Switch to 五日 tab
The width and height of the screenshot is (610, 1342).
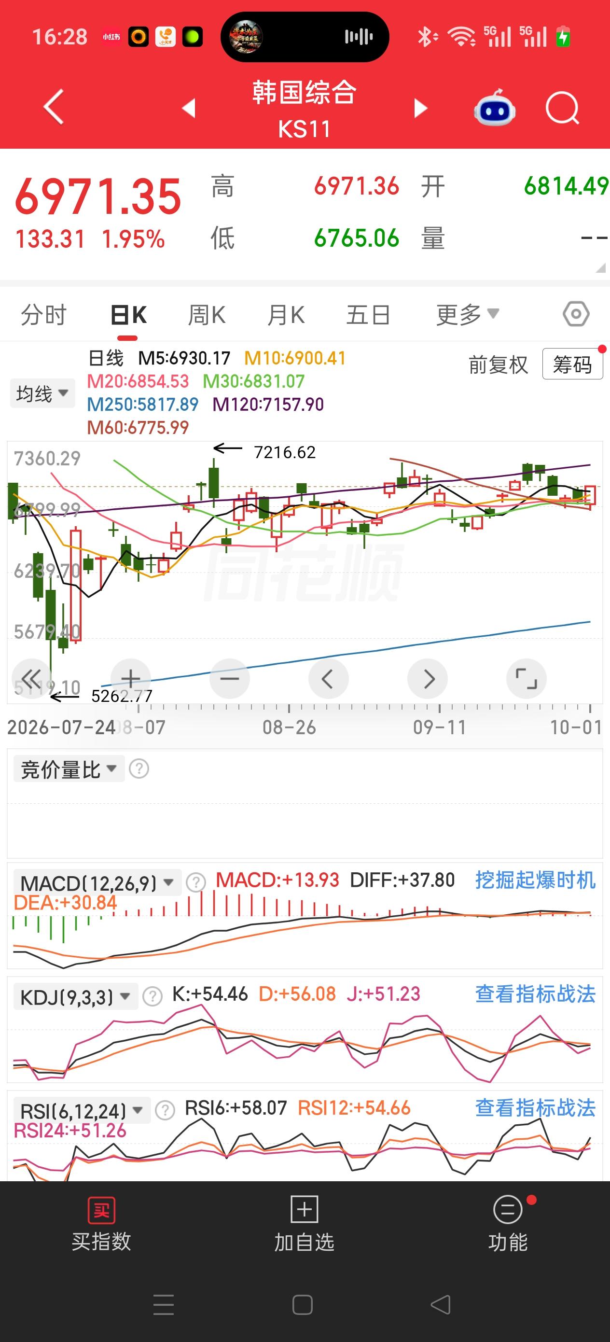pos(368,315)
